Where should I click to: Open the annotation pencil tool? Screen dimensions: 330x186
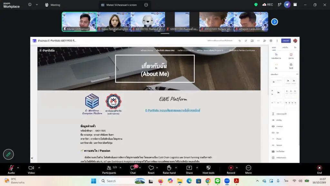(x=8, y=154)
